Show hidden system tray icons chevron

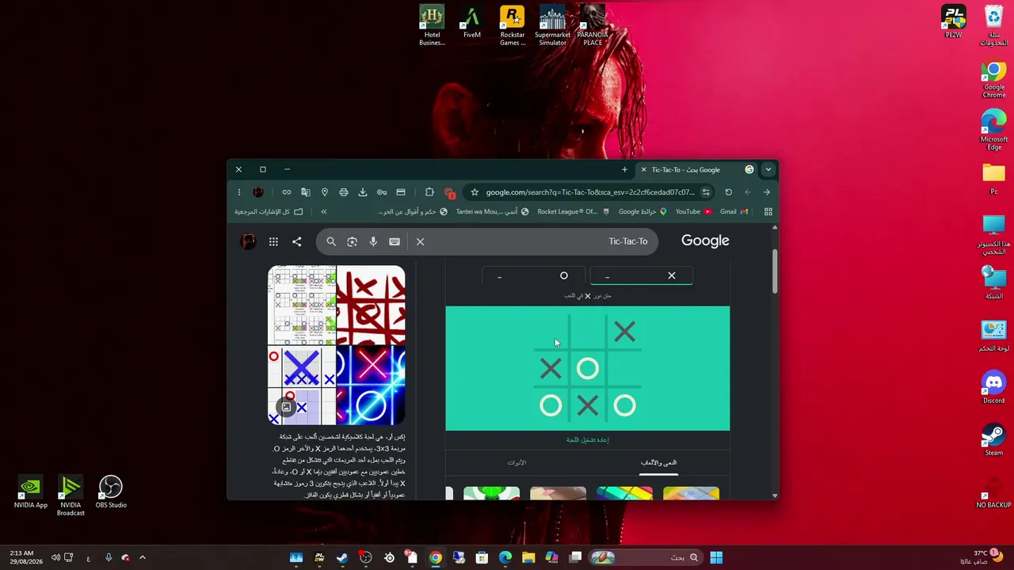pyautogui.click(x=143, y=557)
